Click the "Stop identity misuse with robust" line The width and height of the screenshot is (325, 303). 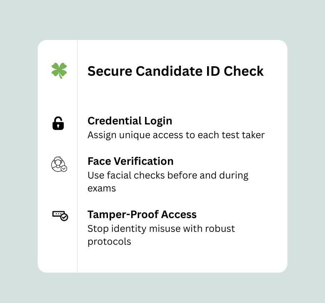coord(161,228)
